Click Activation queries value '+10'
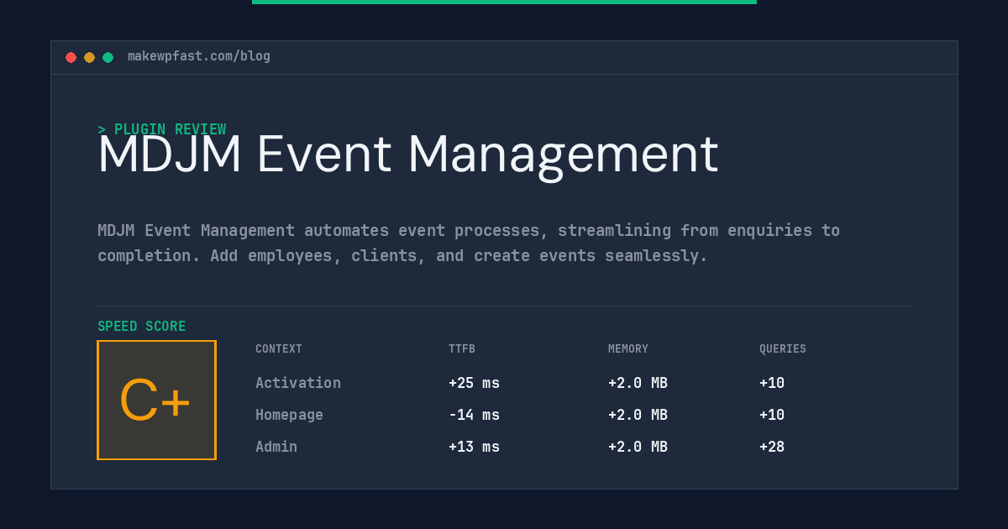Image resolution: width=1008 pixels, height=529 pixels. (772, 383)
